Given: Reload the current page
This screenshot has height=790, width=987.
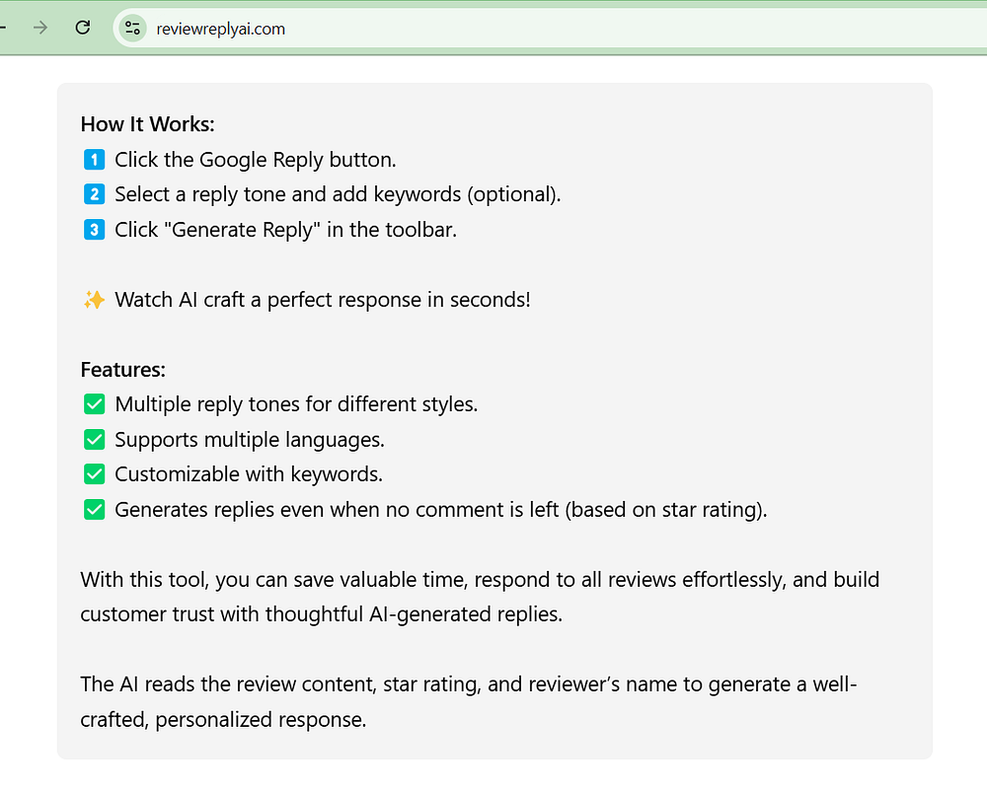Looking at the screenshot, I should tap(83, 28).
